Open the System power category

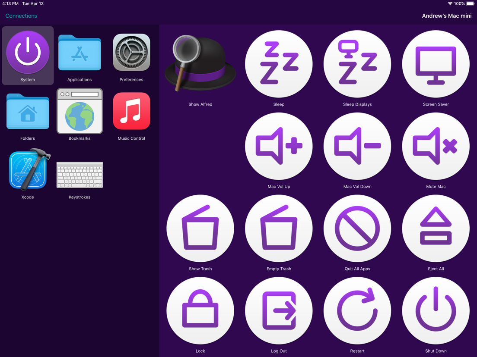point(28,52)
